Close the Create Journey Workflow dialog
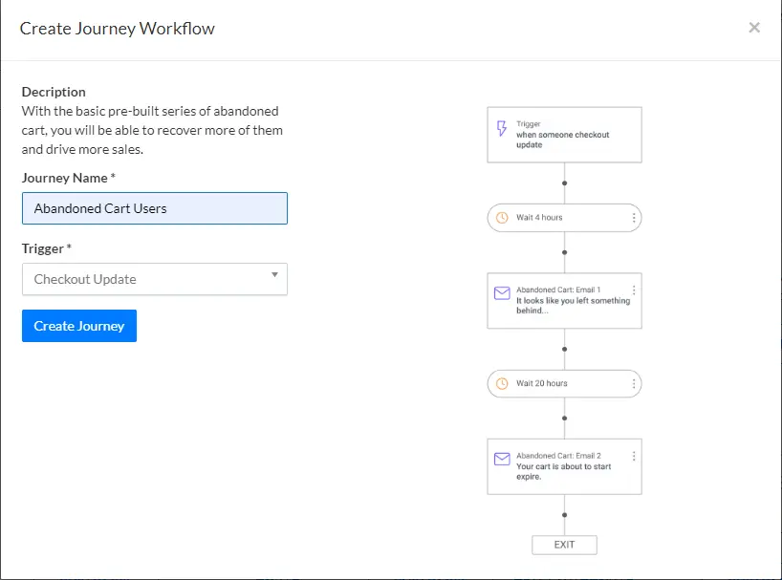The image size is (782, 580). click(754, 28)
